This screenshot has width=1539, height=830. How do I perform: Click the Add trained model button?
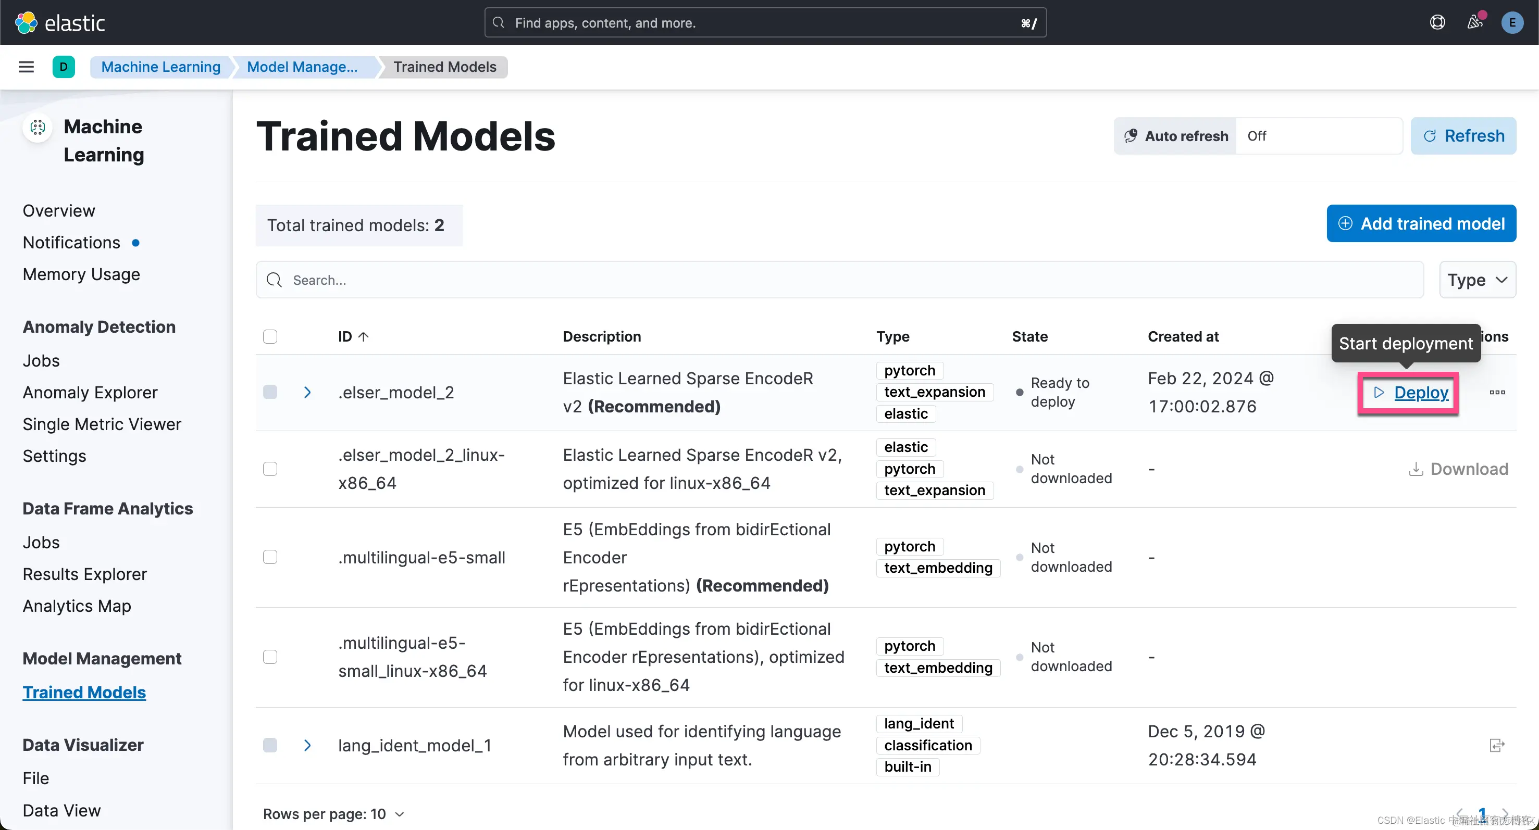[1421, 223]
